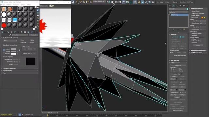This screenshot has height=117, width=209.
Task: Click the object color swatch beside name field
Action: (x=187, y=9)
